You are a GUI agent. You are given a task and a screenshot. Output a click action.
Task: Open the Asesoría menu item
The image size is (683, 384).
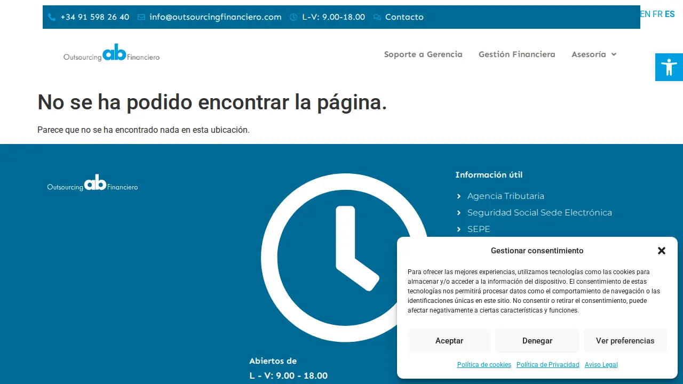click(x=589, y=54)
